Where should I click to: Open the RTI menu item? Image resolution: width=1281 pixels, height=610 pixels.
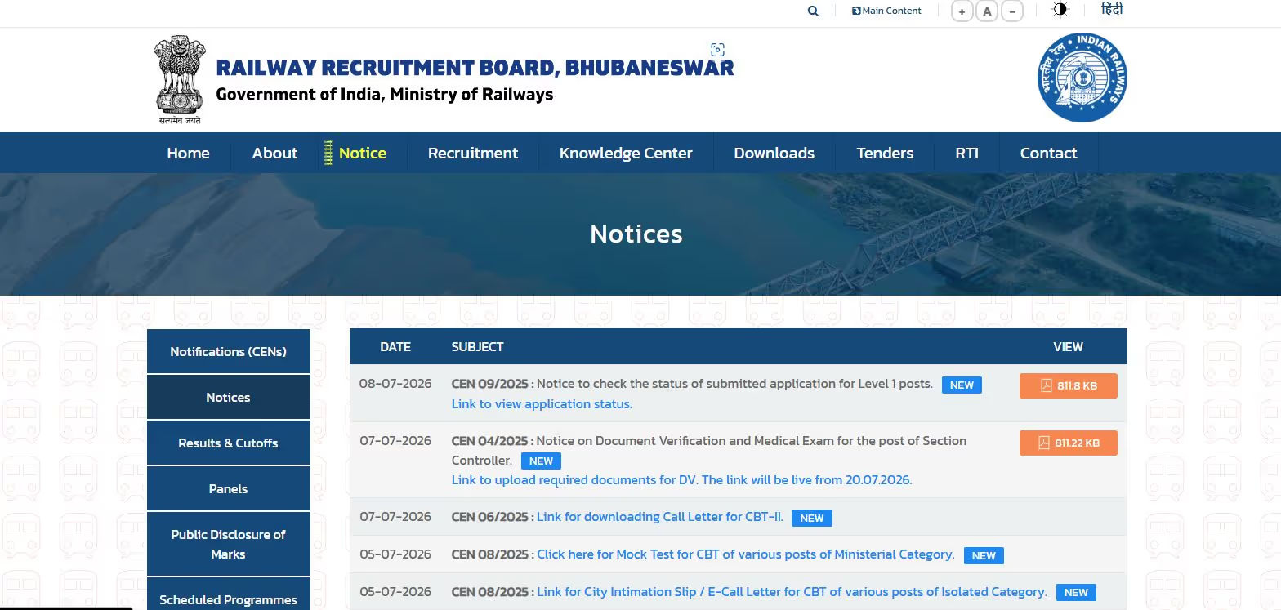click(966, 153)
